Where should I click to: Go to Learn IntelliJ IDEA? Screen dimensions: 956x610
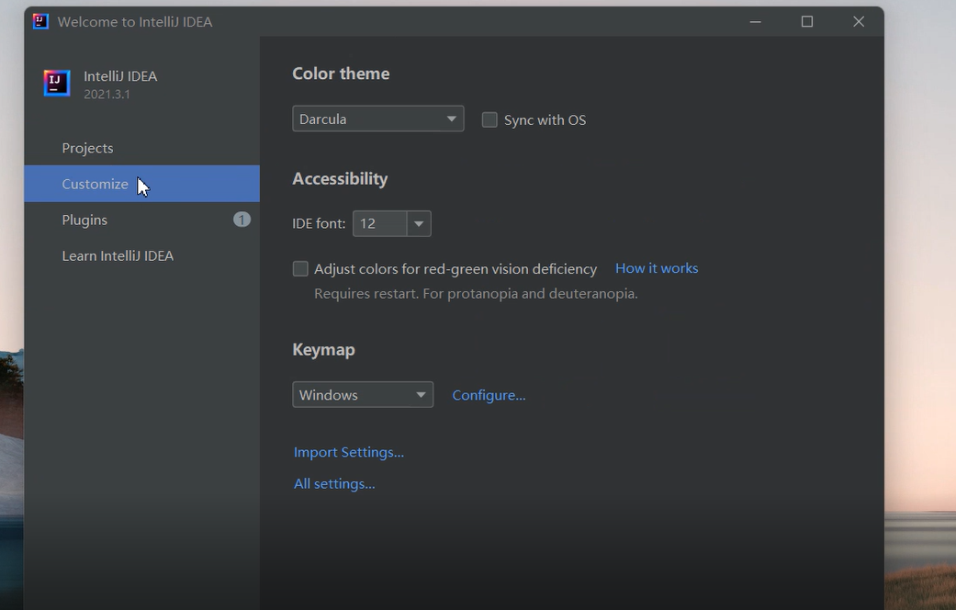coord(141,255)
